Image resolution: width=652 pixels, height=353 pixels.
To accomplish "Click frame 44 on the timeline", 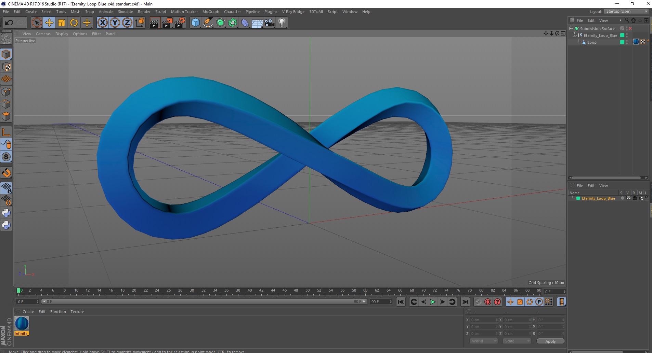I will [273, 291].
